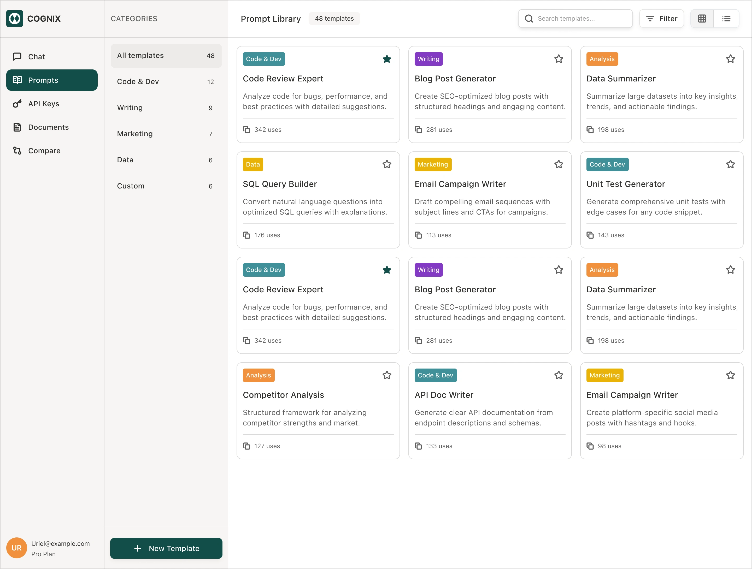752x569 pixels.
Task: Create a New Template
Action: [x=166, y=548]
